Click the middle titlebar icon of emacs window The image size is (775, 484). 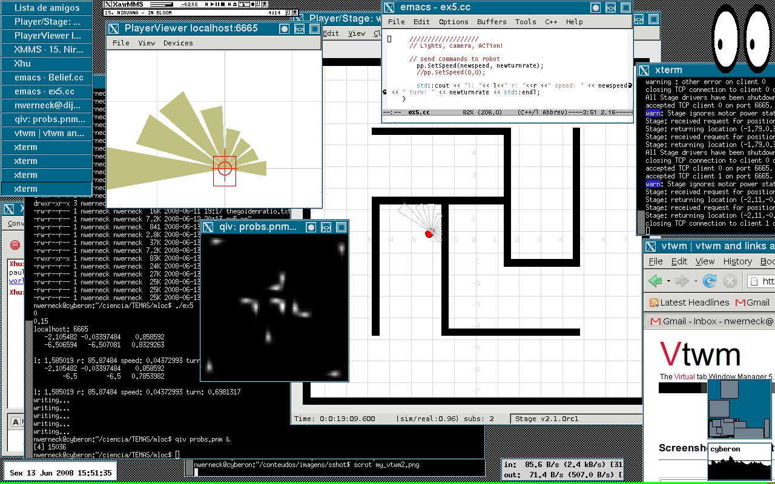click(x=611, y=7)
